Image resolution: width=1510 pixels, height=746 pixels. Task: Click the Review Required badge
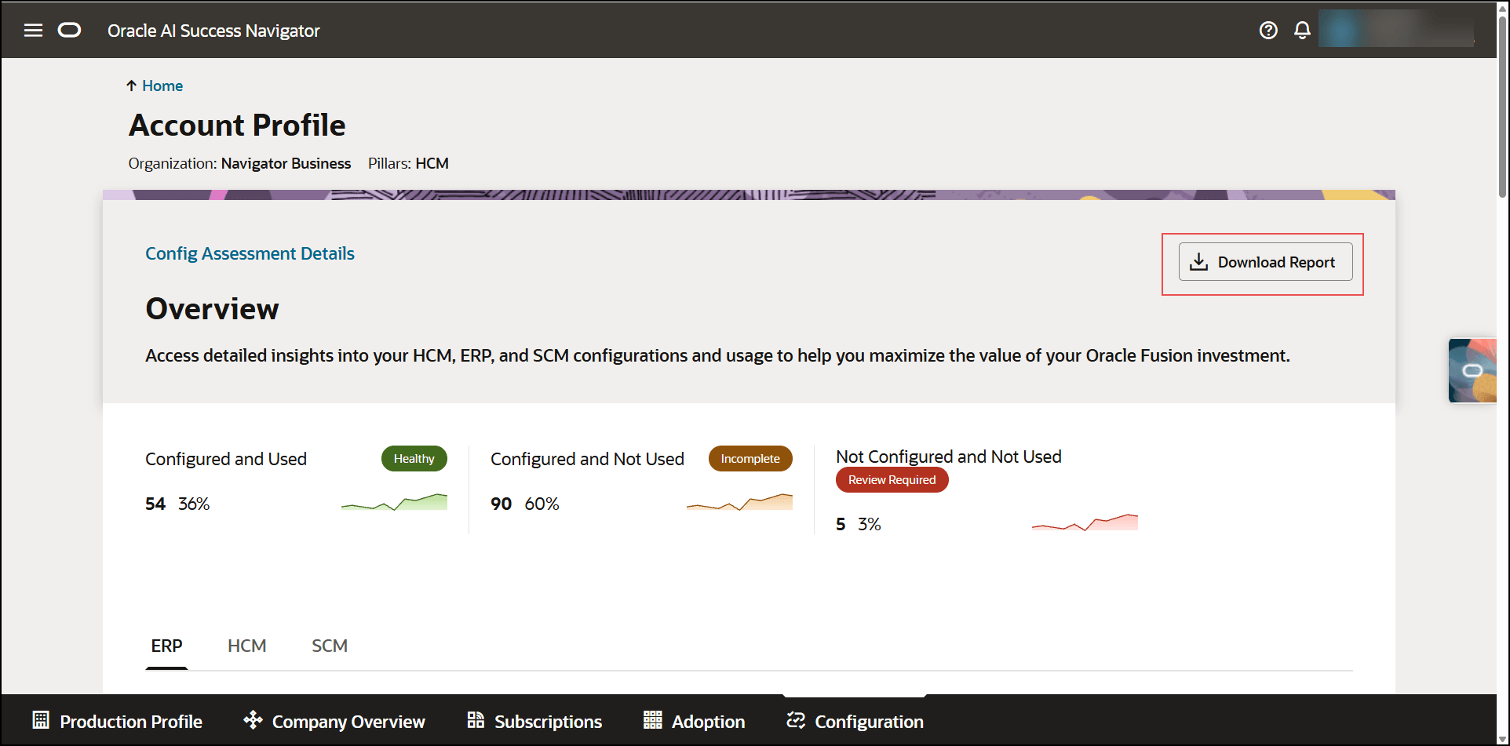point(892,480)
